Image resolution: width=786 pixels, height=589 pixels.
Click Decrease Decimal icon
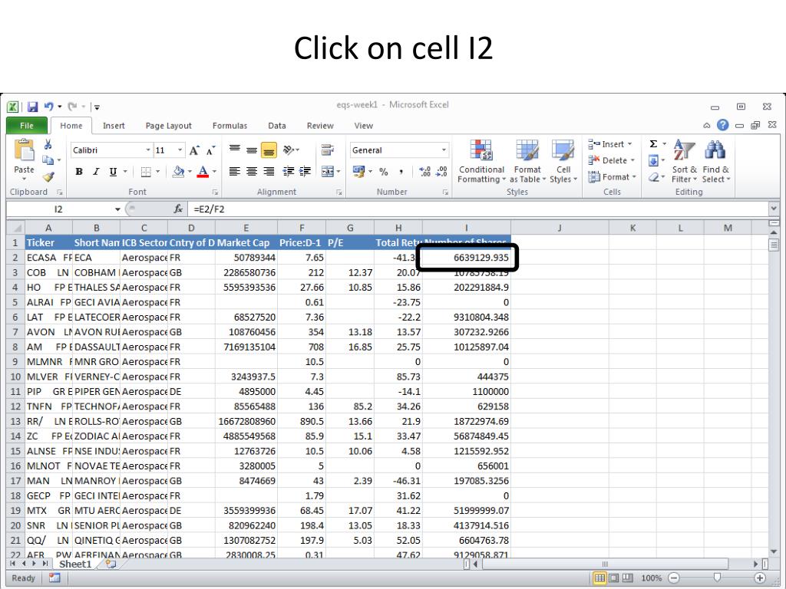click(x=441, y=172)
